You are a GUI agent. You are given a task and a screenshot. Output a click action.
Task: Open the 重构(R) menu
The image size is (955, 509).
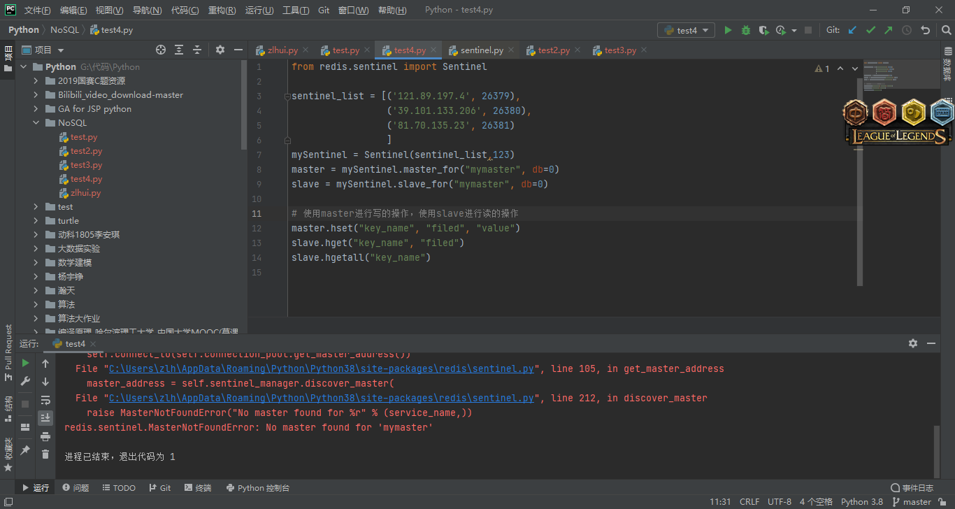pos(222,10)
